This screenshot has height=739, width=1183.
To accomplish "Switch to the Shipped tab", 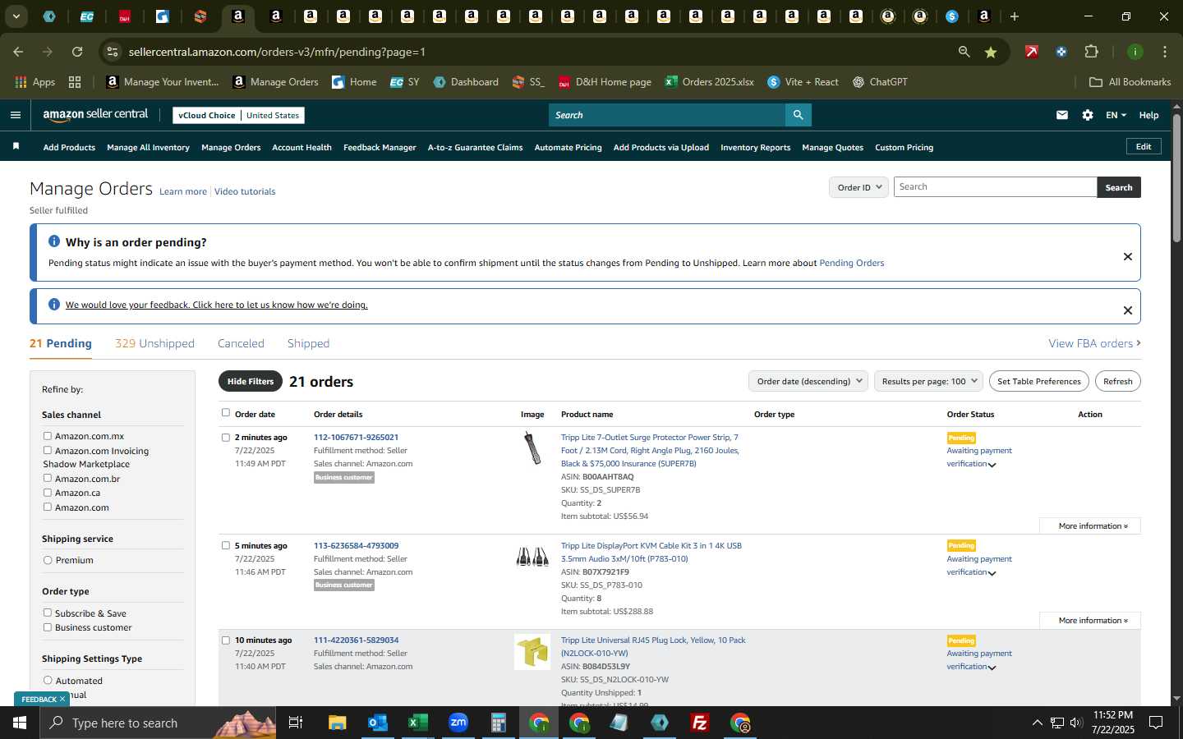I will [x=308, y=343].
